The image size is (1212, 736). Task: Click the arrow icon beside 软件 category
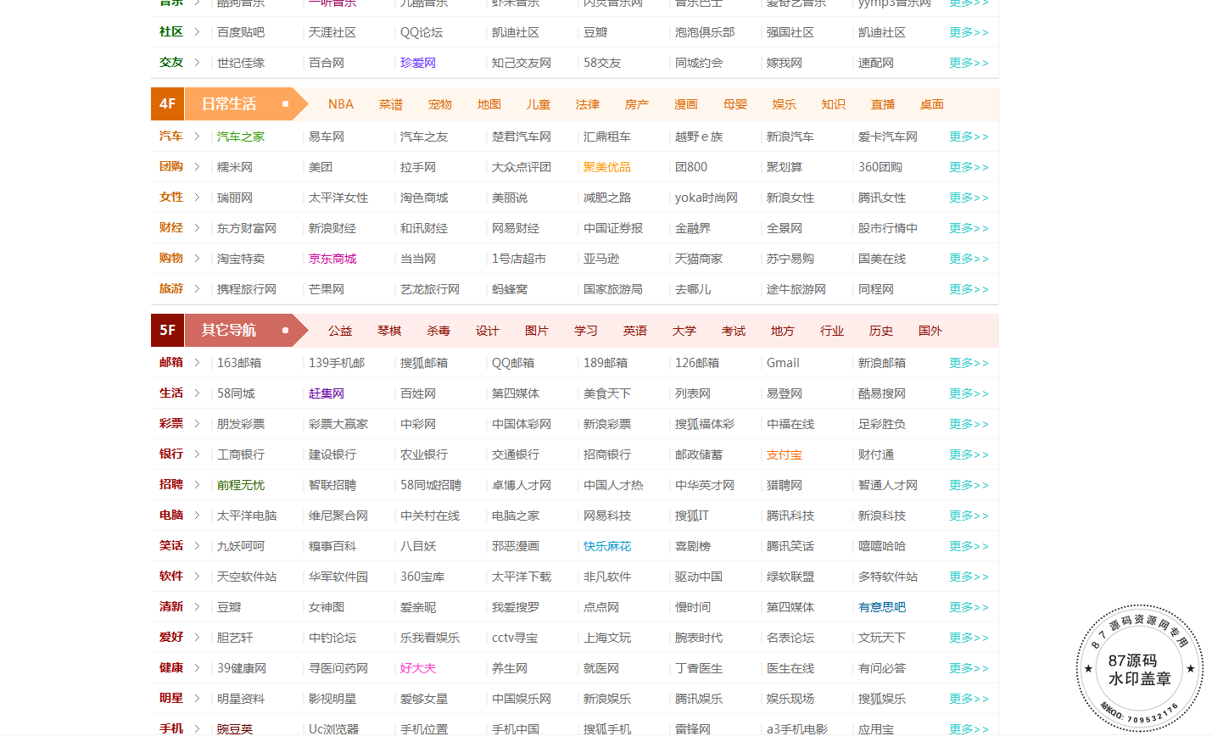[x=197, y=577]
